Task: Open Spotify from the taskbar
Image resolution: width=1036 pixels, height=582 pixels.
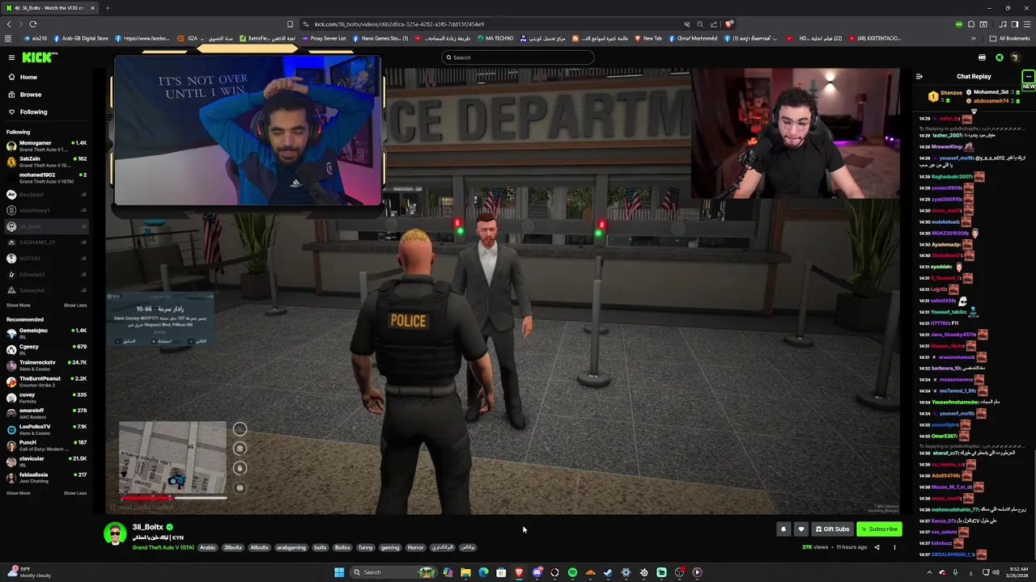Action: pos(572,572)
